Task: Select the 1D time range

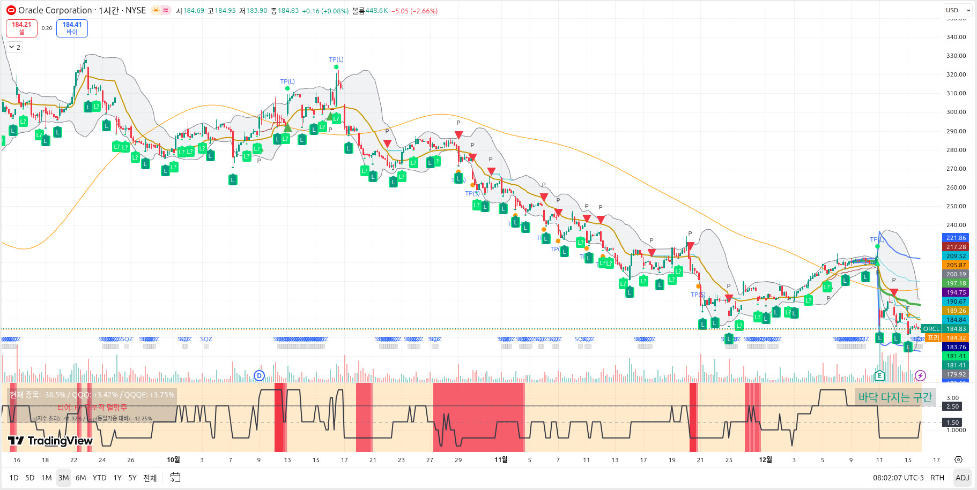Action: [x=14, y=478]
